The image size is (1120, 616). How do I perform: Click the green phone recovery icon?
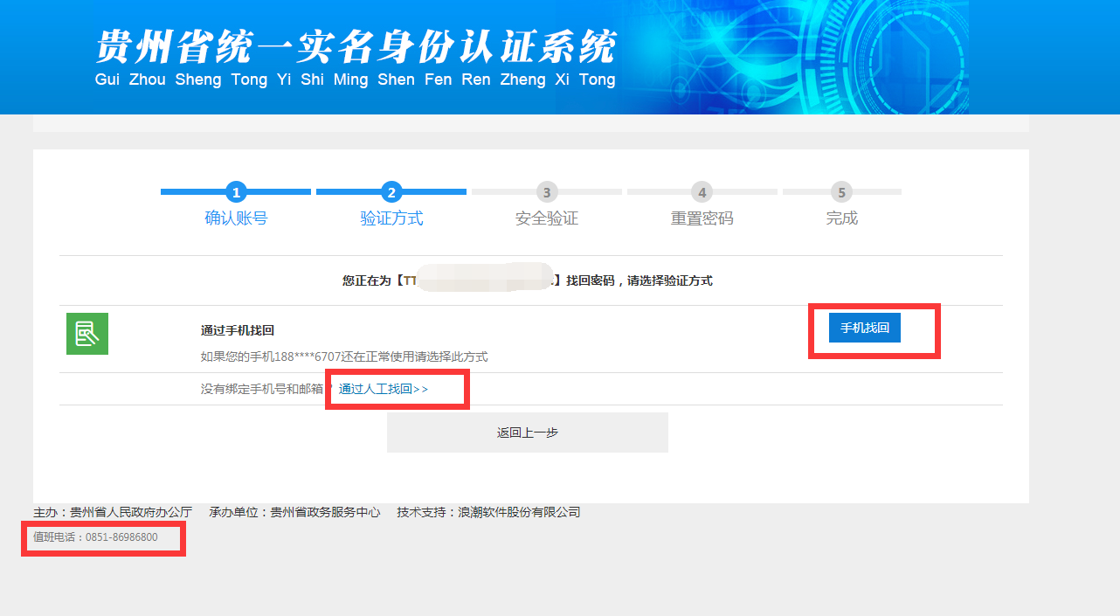87,334
